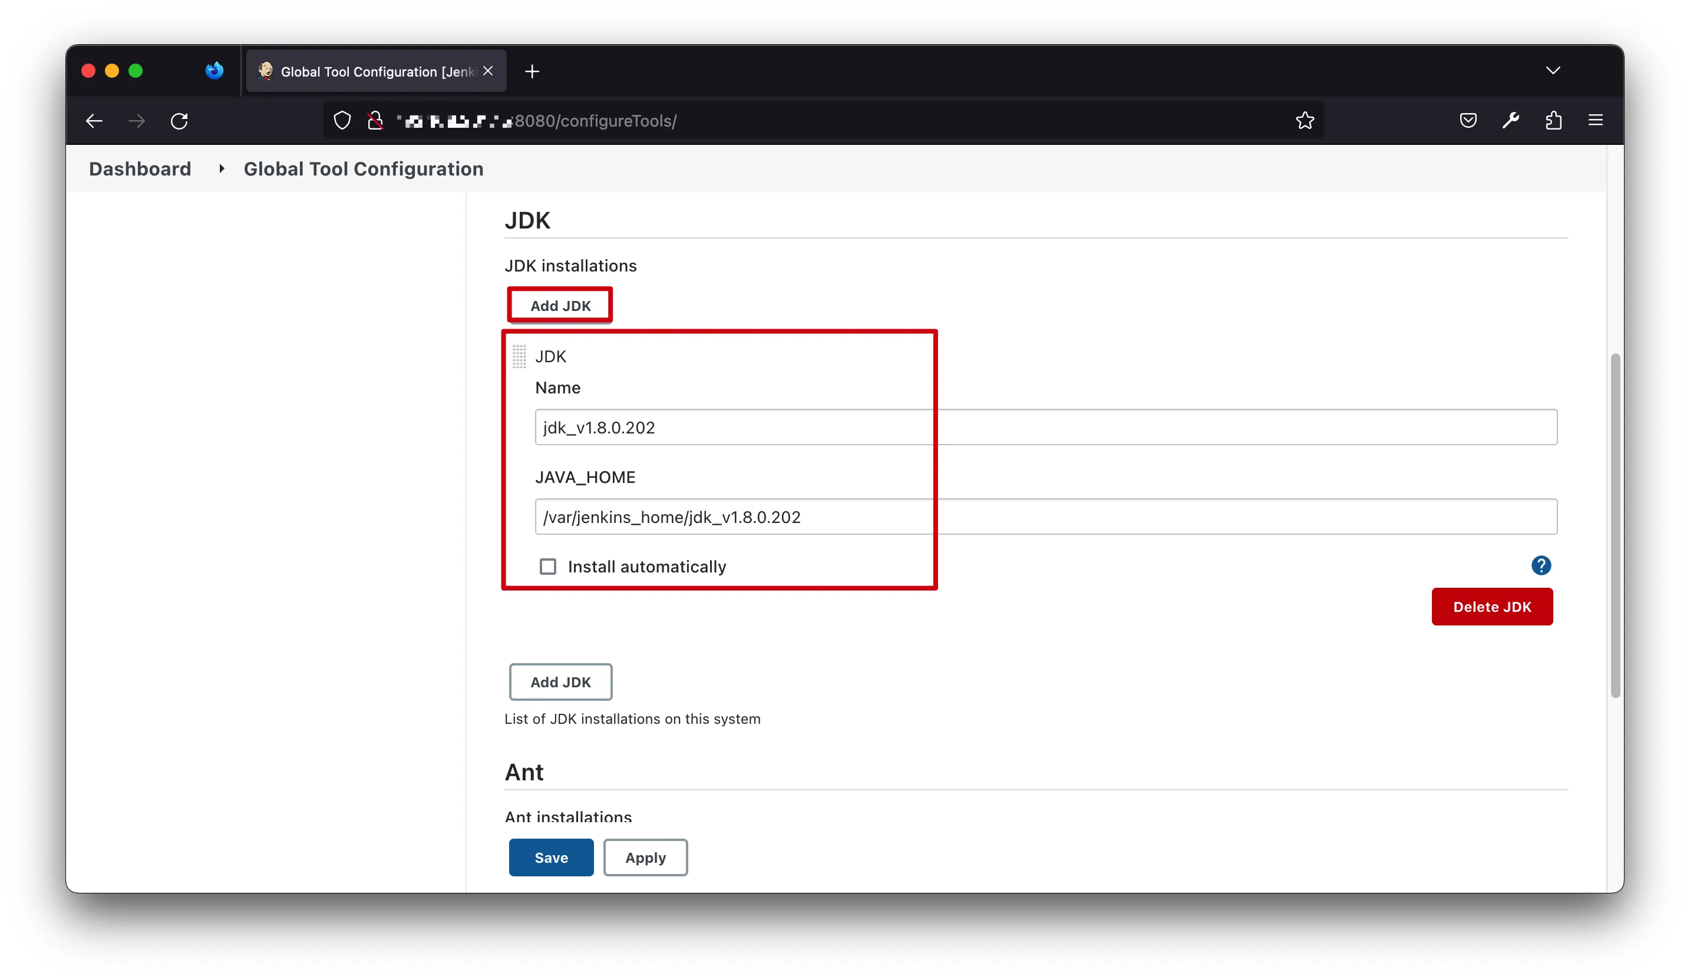Click the JDK drag handle icon
Image resolution: width=1690 pixels, height=980 pixels.
tap(519, 357)
